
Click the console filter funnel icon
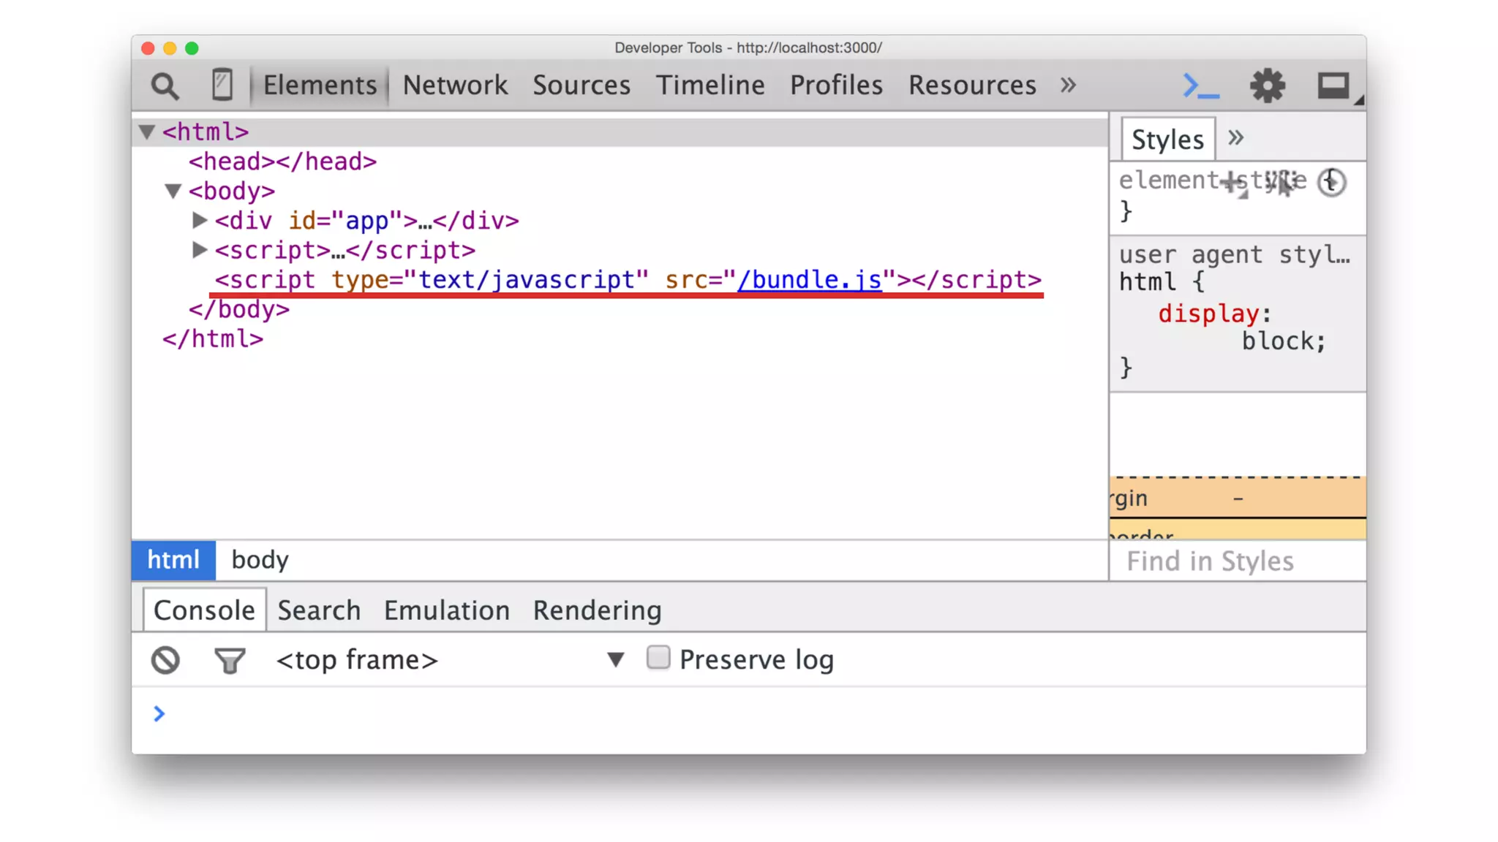click(x=230, y=660)
